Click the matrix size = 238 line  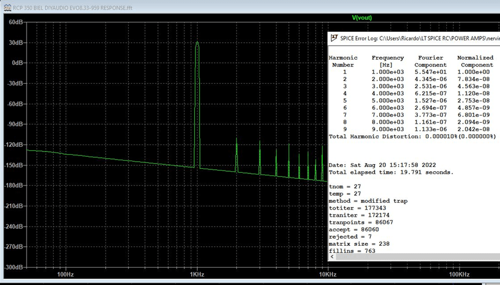359,243
